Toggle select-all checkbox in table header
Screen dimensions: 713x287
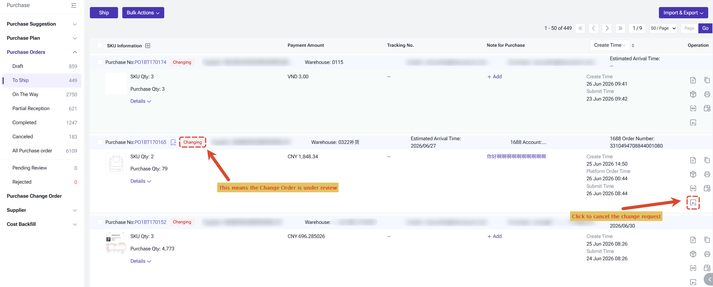pyautogui.click(x=100, y=45)
